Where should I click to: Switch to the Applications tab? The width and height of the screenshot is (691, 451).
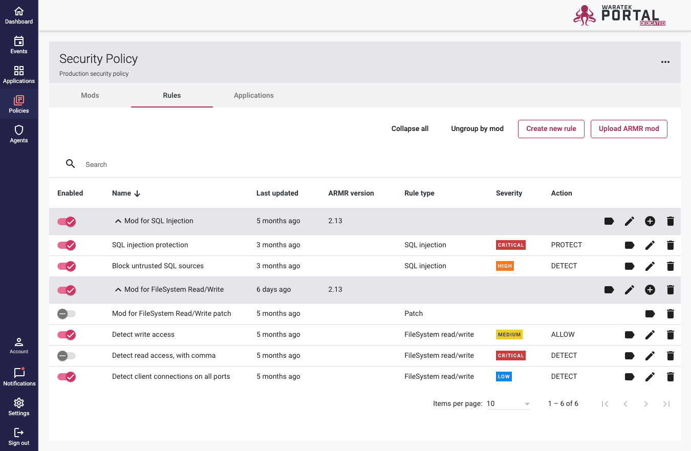[x=254, y=95]
